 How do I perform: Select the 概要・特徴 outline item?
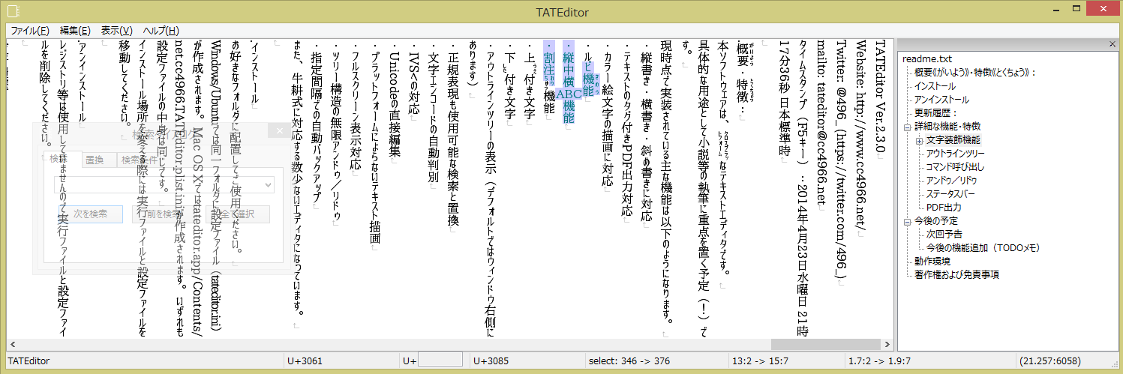975,73
